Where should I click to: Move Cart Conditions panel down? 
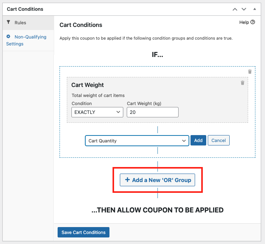[244, 9]
